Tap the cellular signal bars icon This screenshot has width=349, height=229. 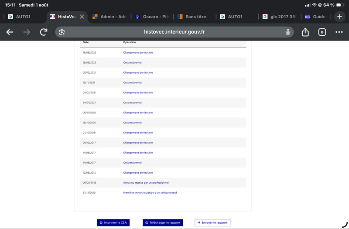[308, 5]
